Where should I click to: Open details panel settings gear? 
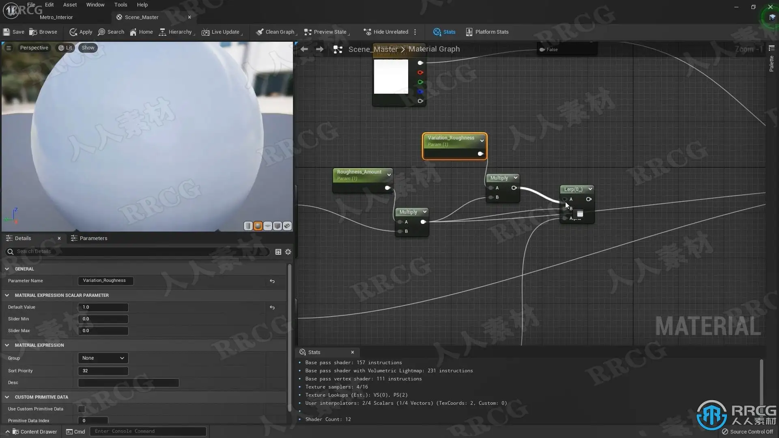point(288,252)
